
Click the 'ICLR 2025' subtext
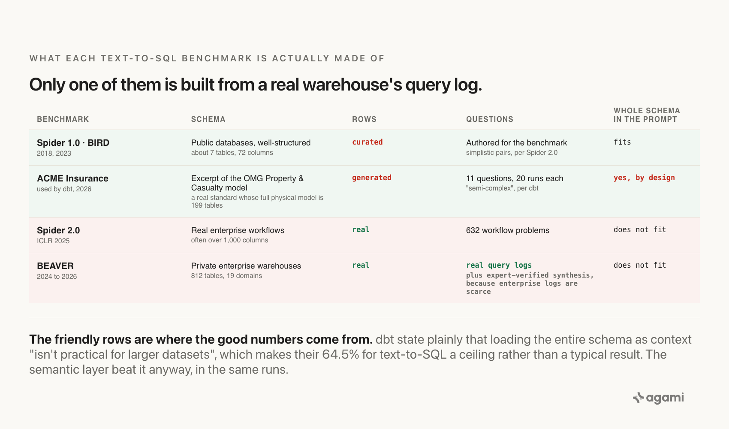[x=53, y=241]
